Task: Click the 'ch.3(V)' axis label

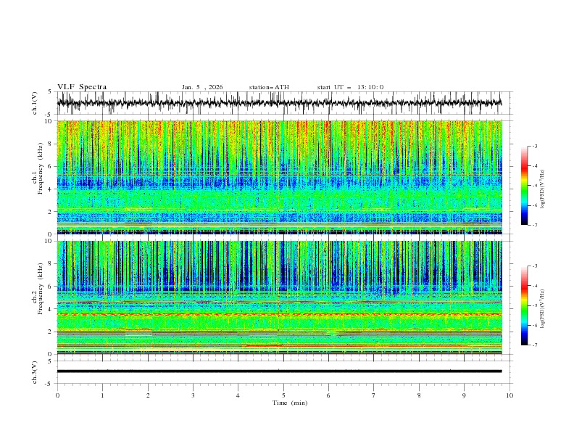Action: (x=35, y=372)
